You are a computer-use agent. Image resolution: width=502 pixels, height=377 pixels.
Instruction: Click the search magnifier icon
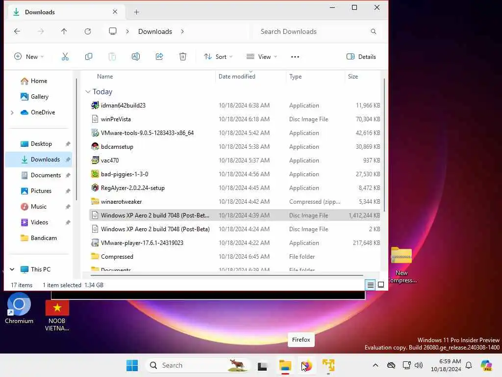[x=373, y=31]
